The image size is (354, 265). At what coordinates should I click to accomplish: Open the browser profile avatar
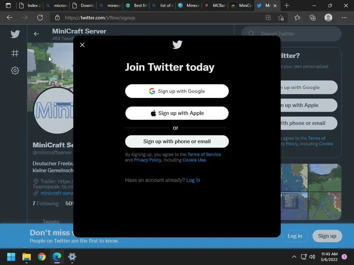point(328,18)
